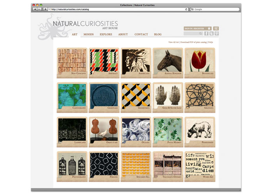
Task: Open the Photography bottles folder
Action: coord(72,167)
